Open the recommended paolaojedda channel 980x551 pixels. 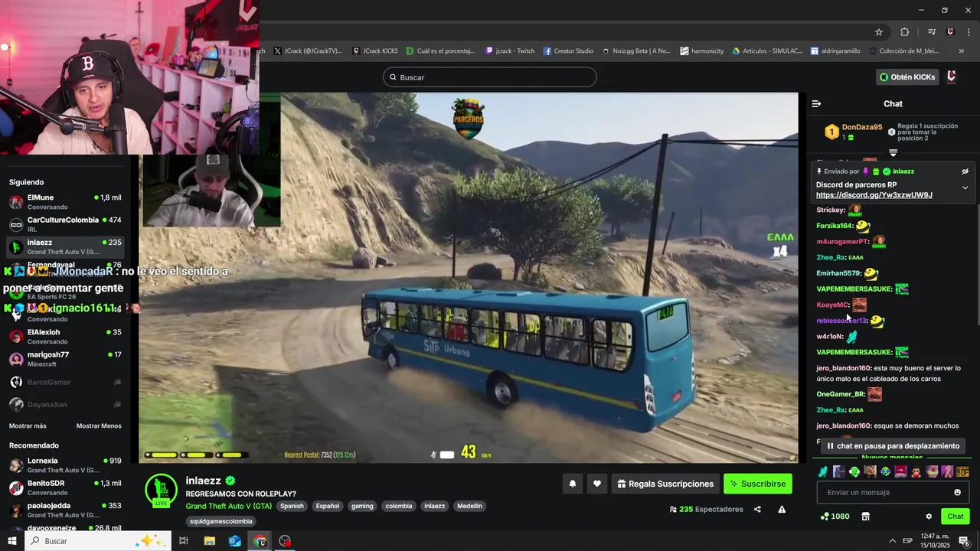point(65,510)
